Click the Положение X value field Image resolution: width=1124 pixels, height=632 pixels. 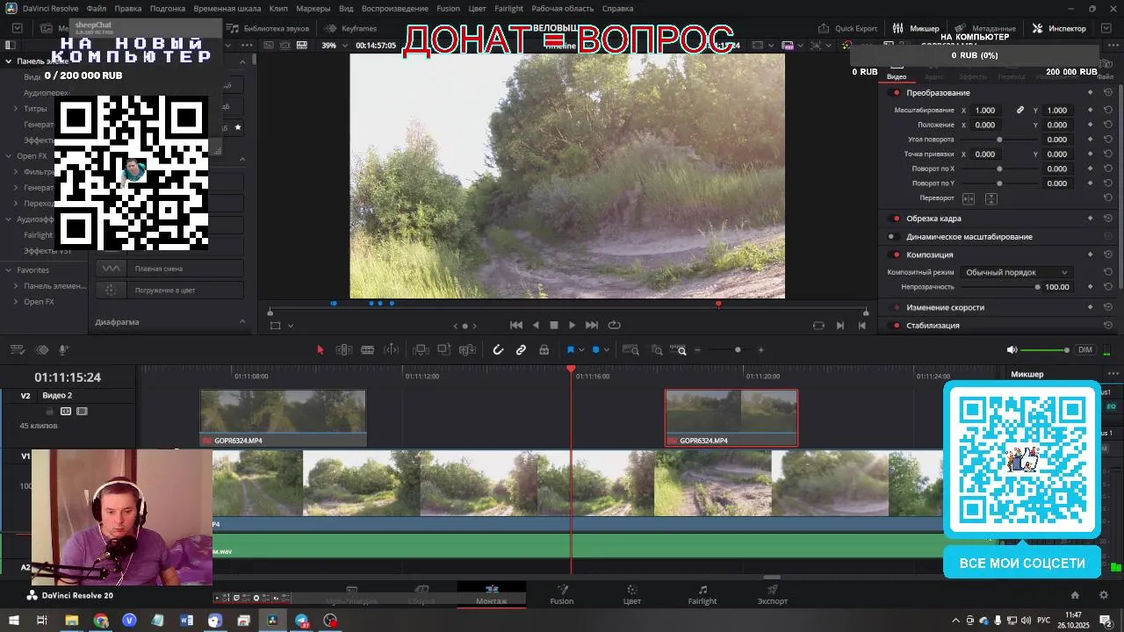pyautogui.click(x=985, y=125)
